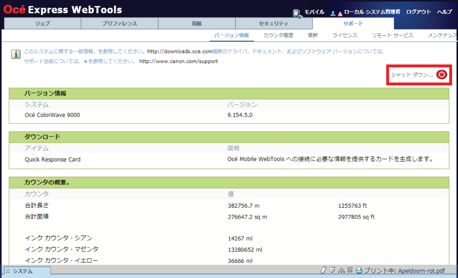
Task: Open the カウンタ履歴 sub-tab
Action: click(x=278, y=36)
